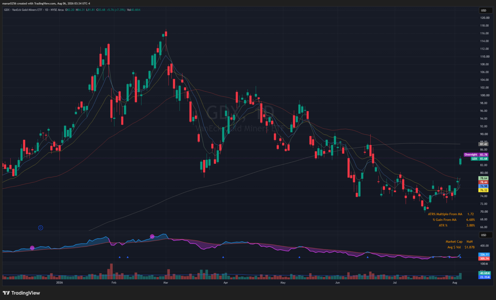The image size is (496, 300).
Task: Click the 2026 label on the time axis
Action: click(x=60, y=283)
